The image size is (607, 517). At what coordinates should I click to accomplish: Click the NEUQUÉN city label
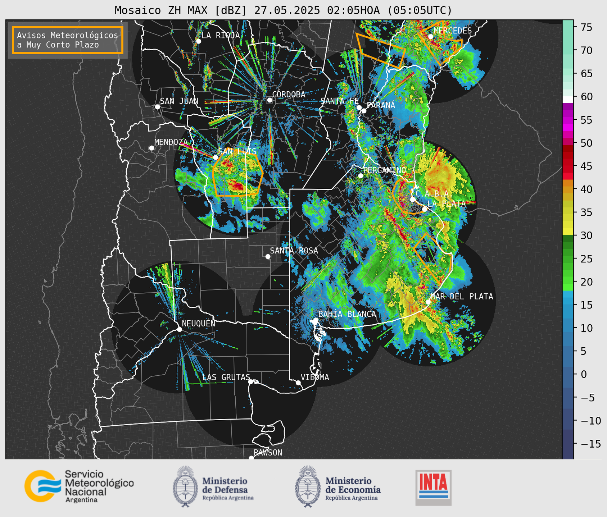[199, 323]
